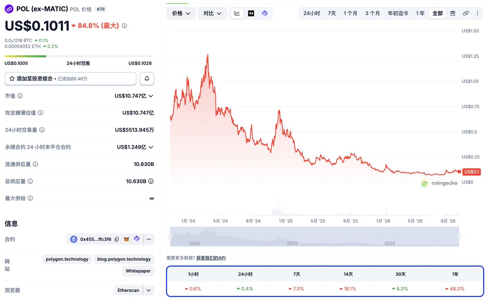Open the chart three-dot options menu
486x299 pixels.
tap(477, 13)
